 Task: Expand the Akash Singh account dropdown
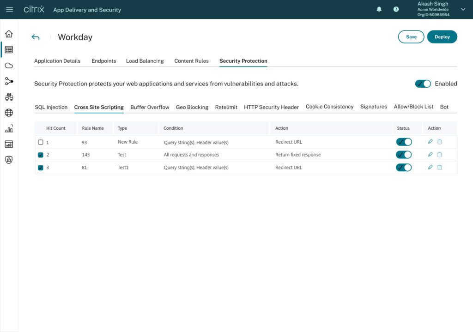[x=463, y=9]
